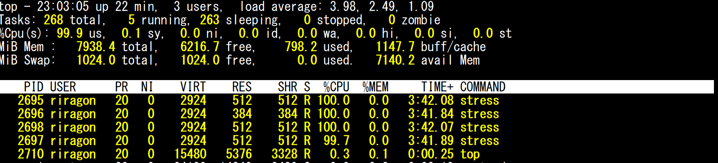The image size is (718, 163).
Task: Select the USER column header
Action: 63,87
